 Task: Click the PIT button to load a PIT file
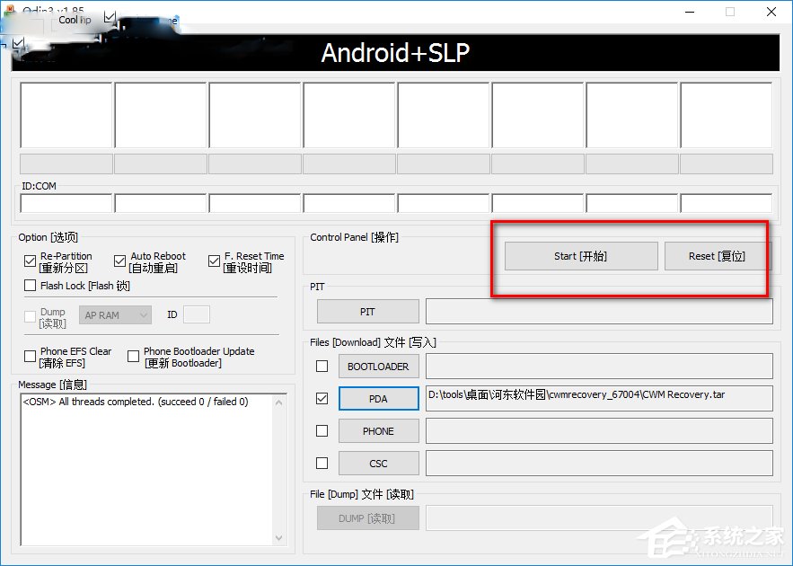tap(367, 311)
